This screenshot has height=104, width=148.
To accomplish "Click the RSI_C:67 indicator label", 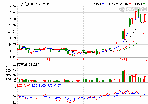I will (x=54, y=85).
